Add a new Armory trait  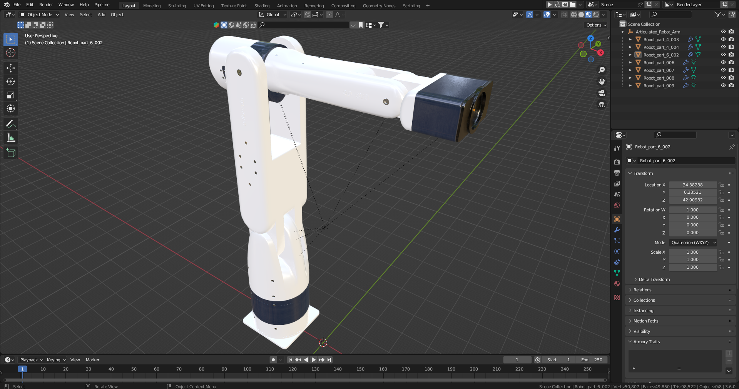729,353
